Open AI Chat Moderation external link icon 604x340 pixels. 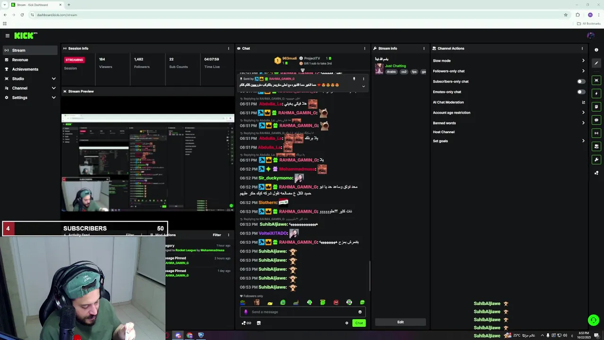[583, 102]
